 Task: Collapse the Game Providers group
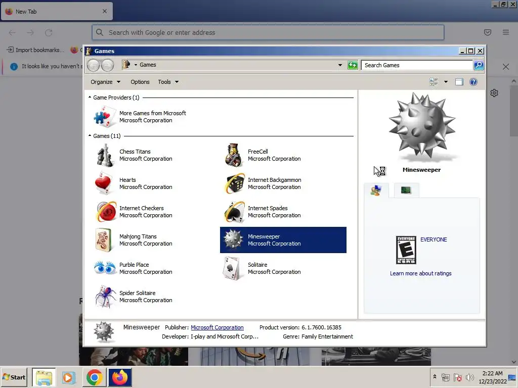tap(90, 98)
